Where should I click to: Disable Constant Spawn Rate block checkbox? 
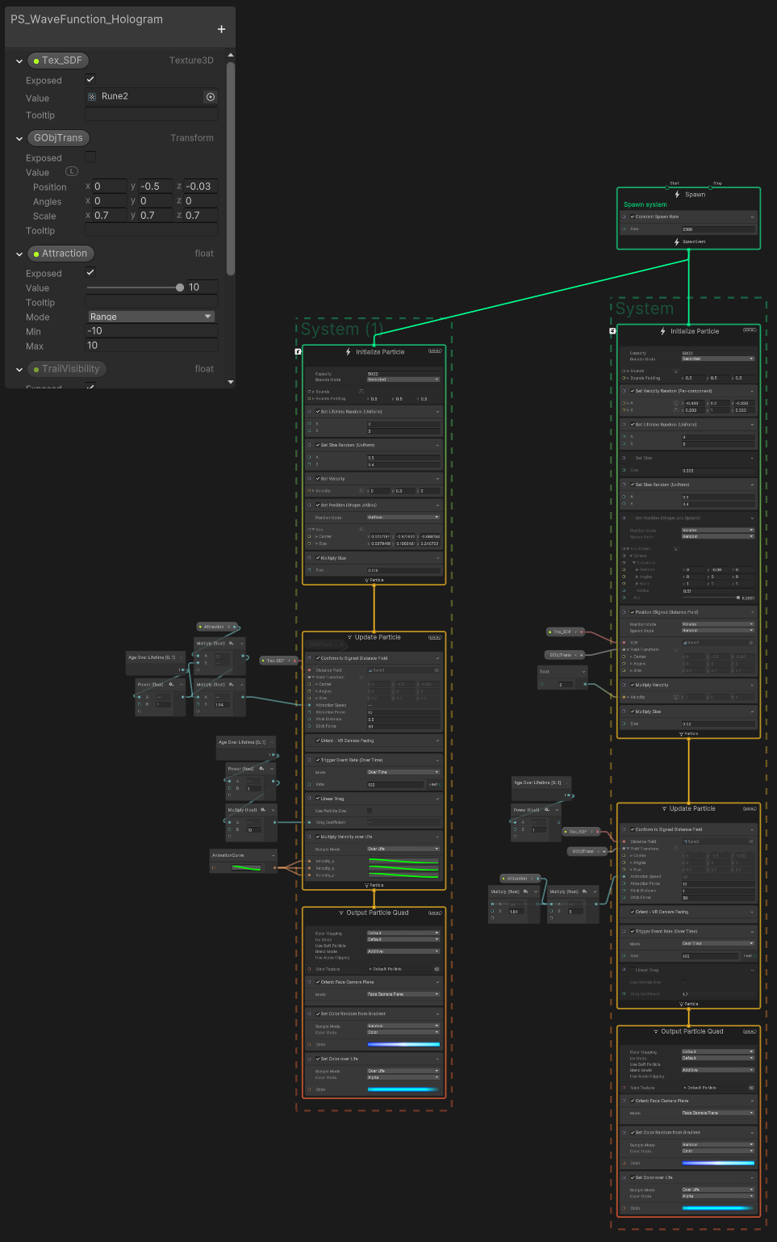point(633,216)
